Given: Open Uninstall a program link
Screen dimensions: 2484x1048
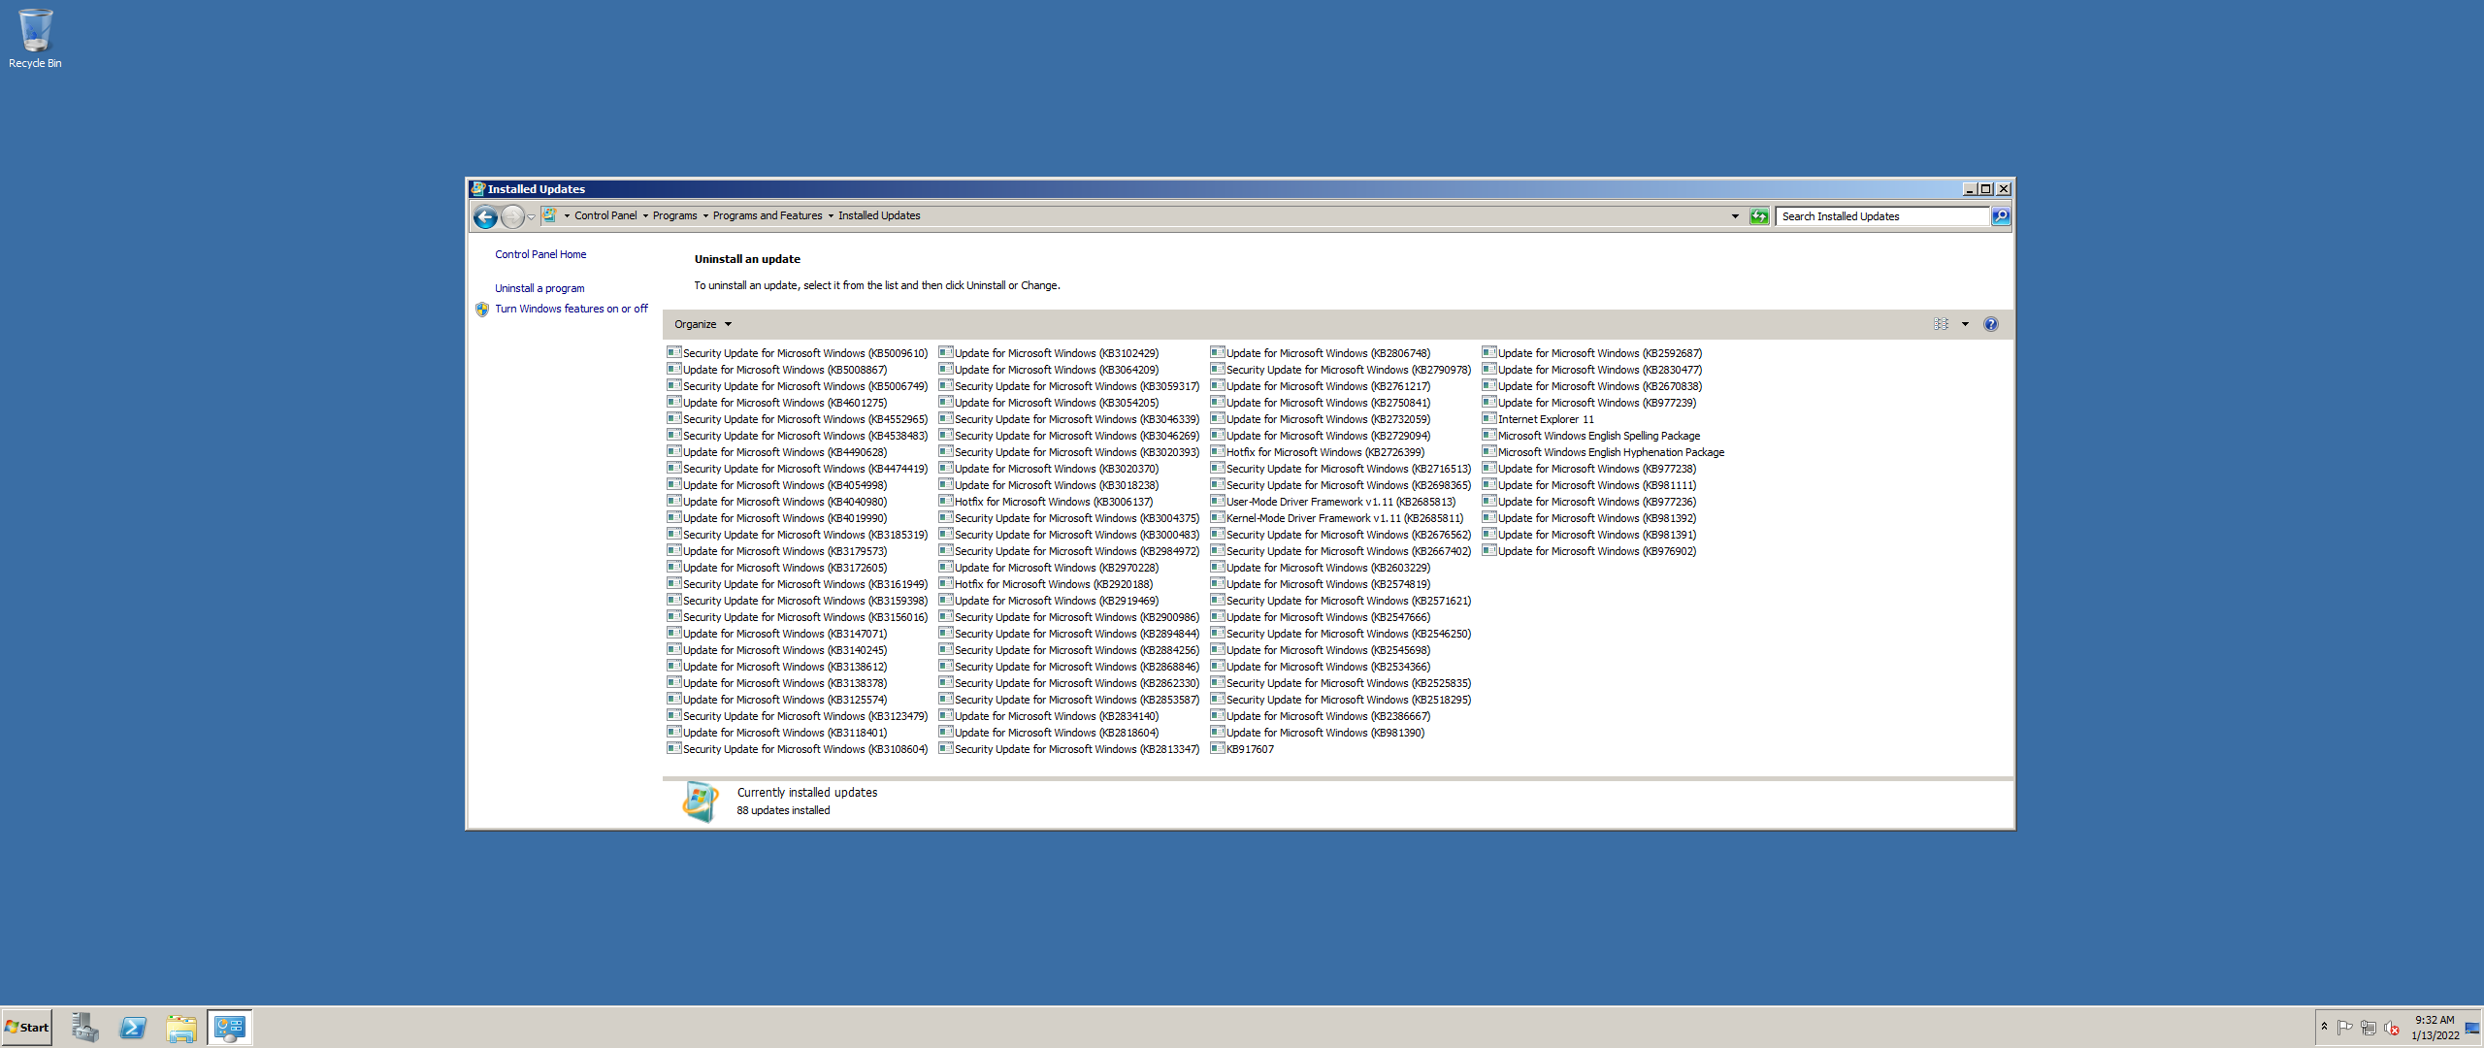Looking at the screenshot, I should click(539, 288).
